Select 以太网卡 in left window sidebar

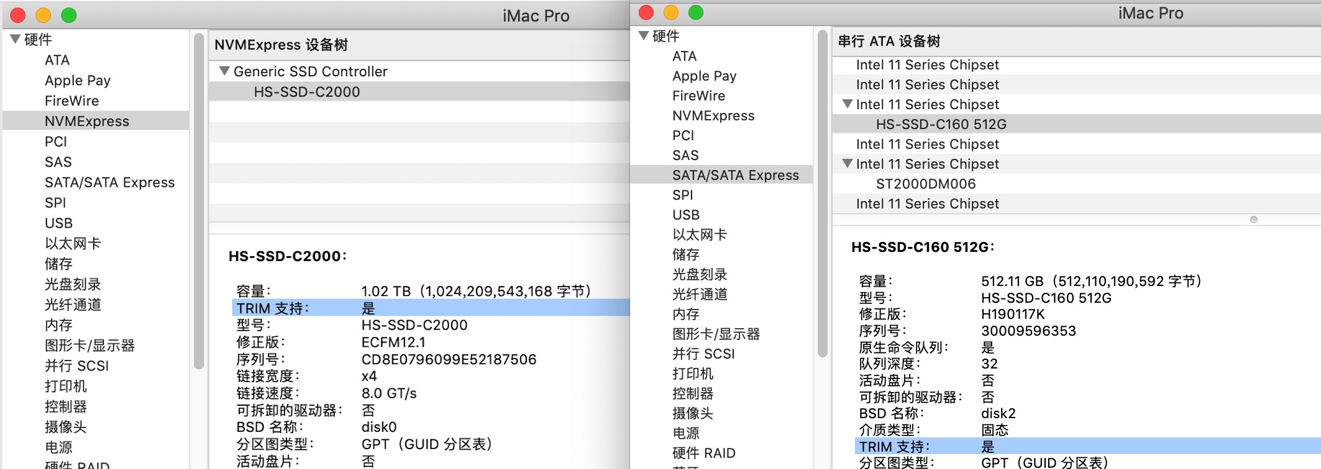tap(73, 243)
